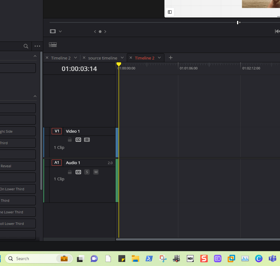Toggle the single viewer layout icon

(170, 12)
